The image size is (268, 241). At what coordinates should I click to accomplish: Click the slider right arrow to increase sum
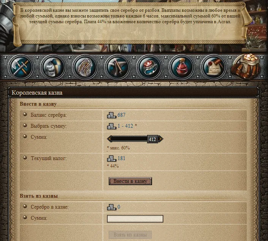coord(161,139)
